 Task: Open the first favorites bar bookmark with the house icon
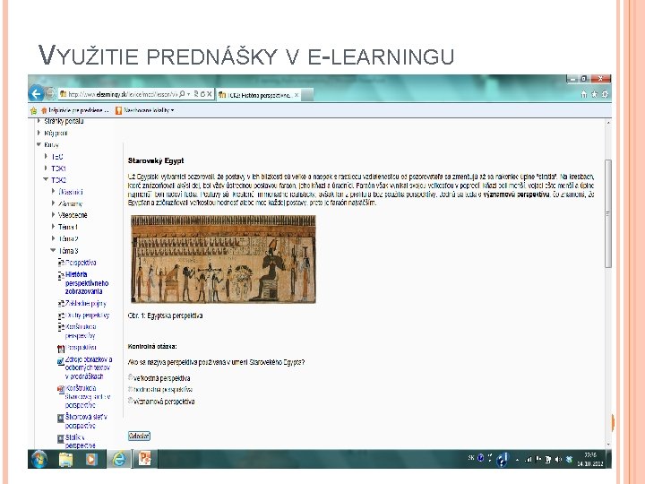[x=75, y=110]
